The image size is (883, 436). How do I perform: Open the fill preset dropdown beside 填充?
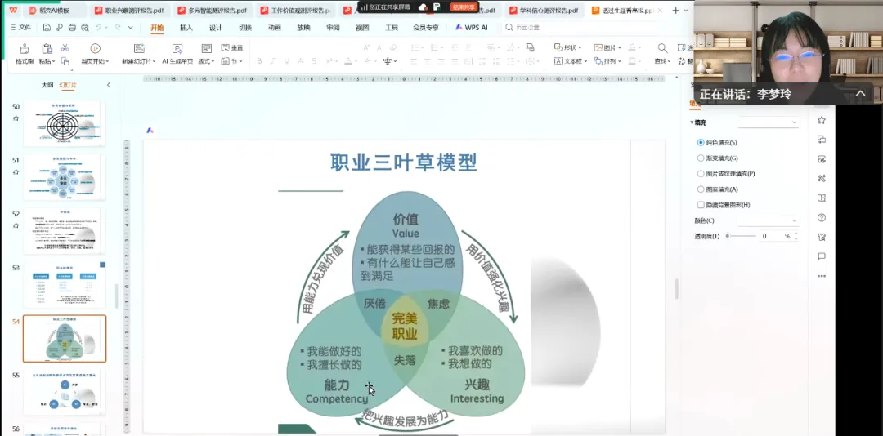pyautogui.click(x=769, y=122)
